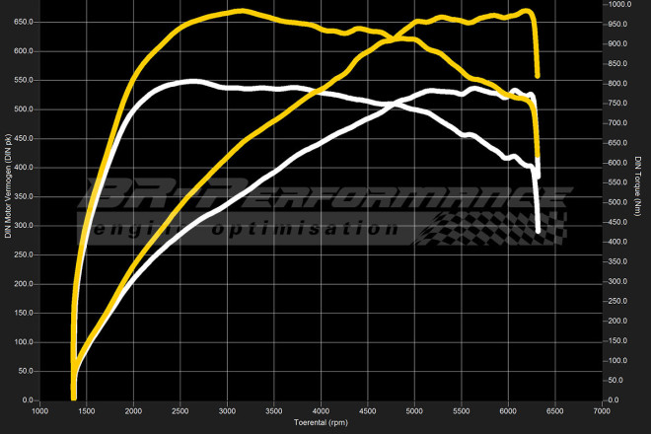The height and width of the screenshot is (434, 651).
Task: Click the 300.0 label on left power axis
Action: [23, 226]
